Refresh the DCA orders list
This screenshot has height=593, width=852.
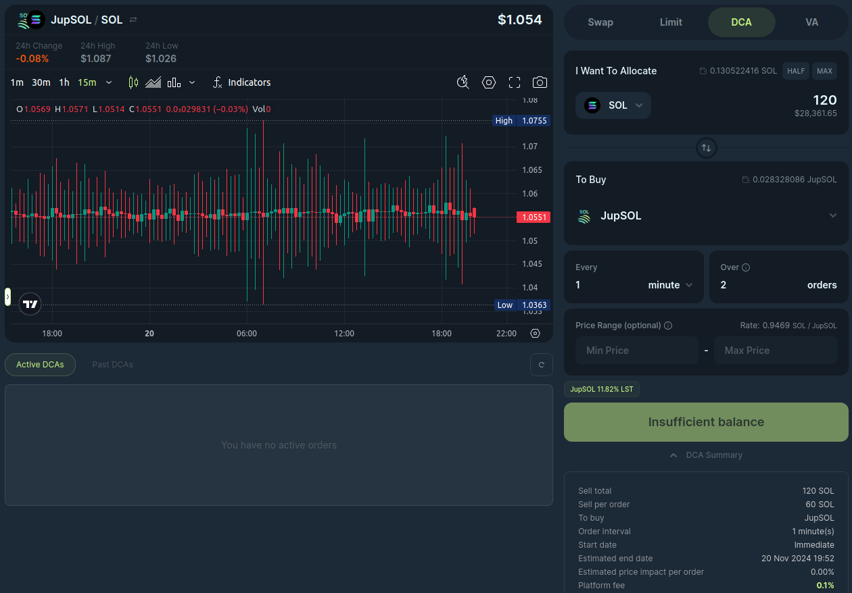(542, 365)
